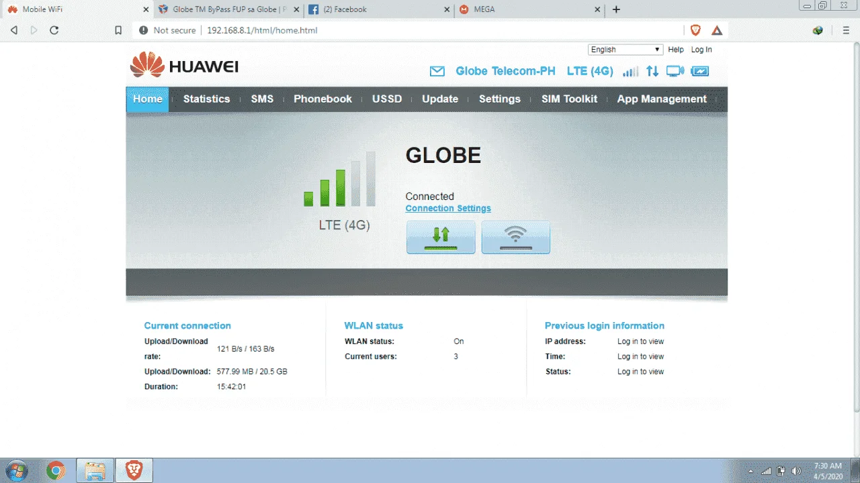Toggle the WLAN Wi-Fi button

tap(516, 237)
